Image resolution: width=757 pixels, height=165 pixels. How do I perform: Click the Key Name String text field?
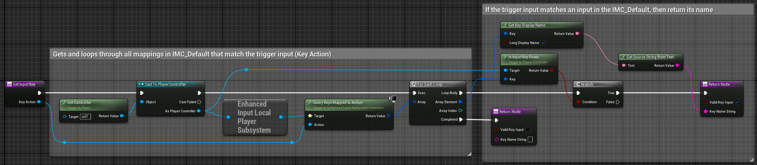530,140
